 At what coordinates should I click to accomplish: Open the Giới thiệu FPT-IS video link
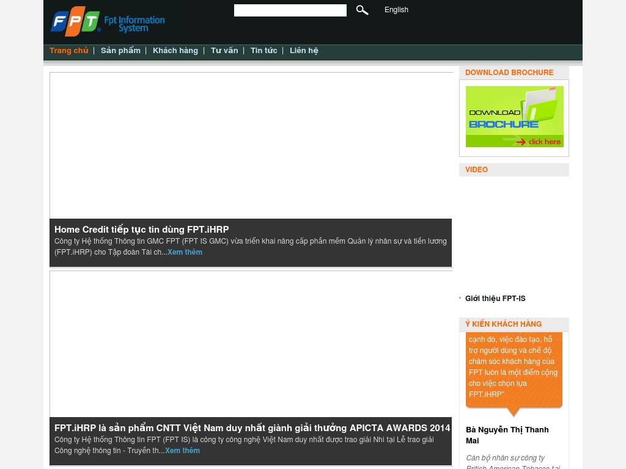tap(495, 299)
